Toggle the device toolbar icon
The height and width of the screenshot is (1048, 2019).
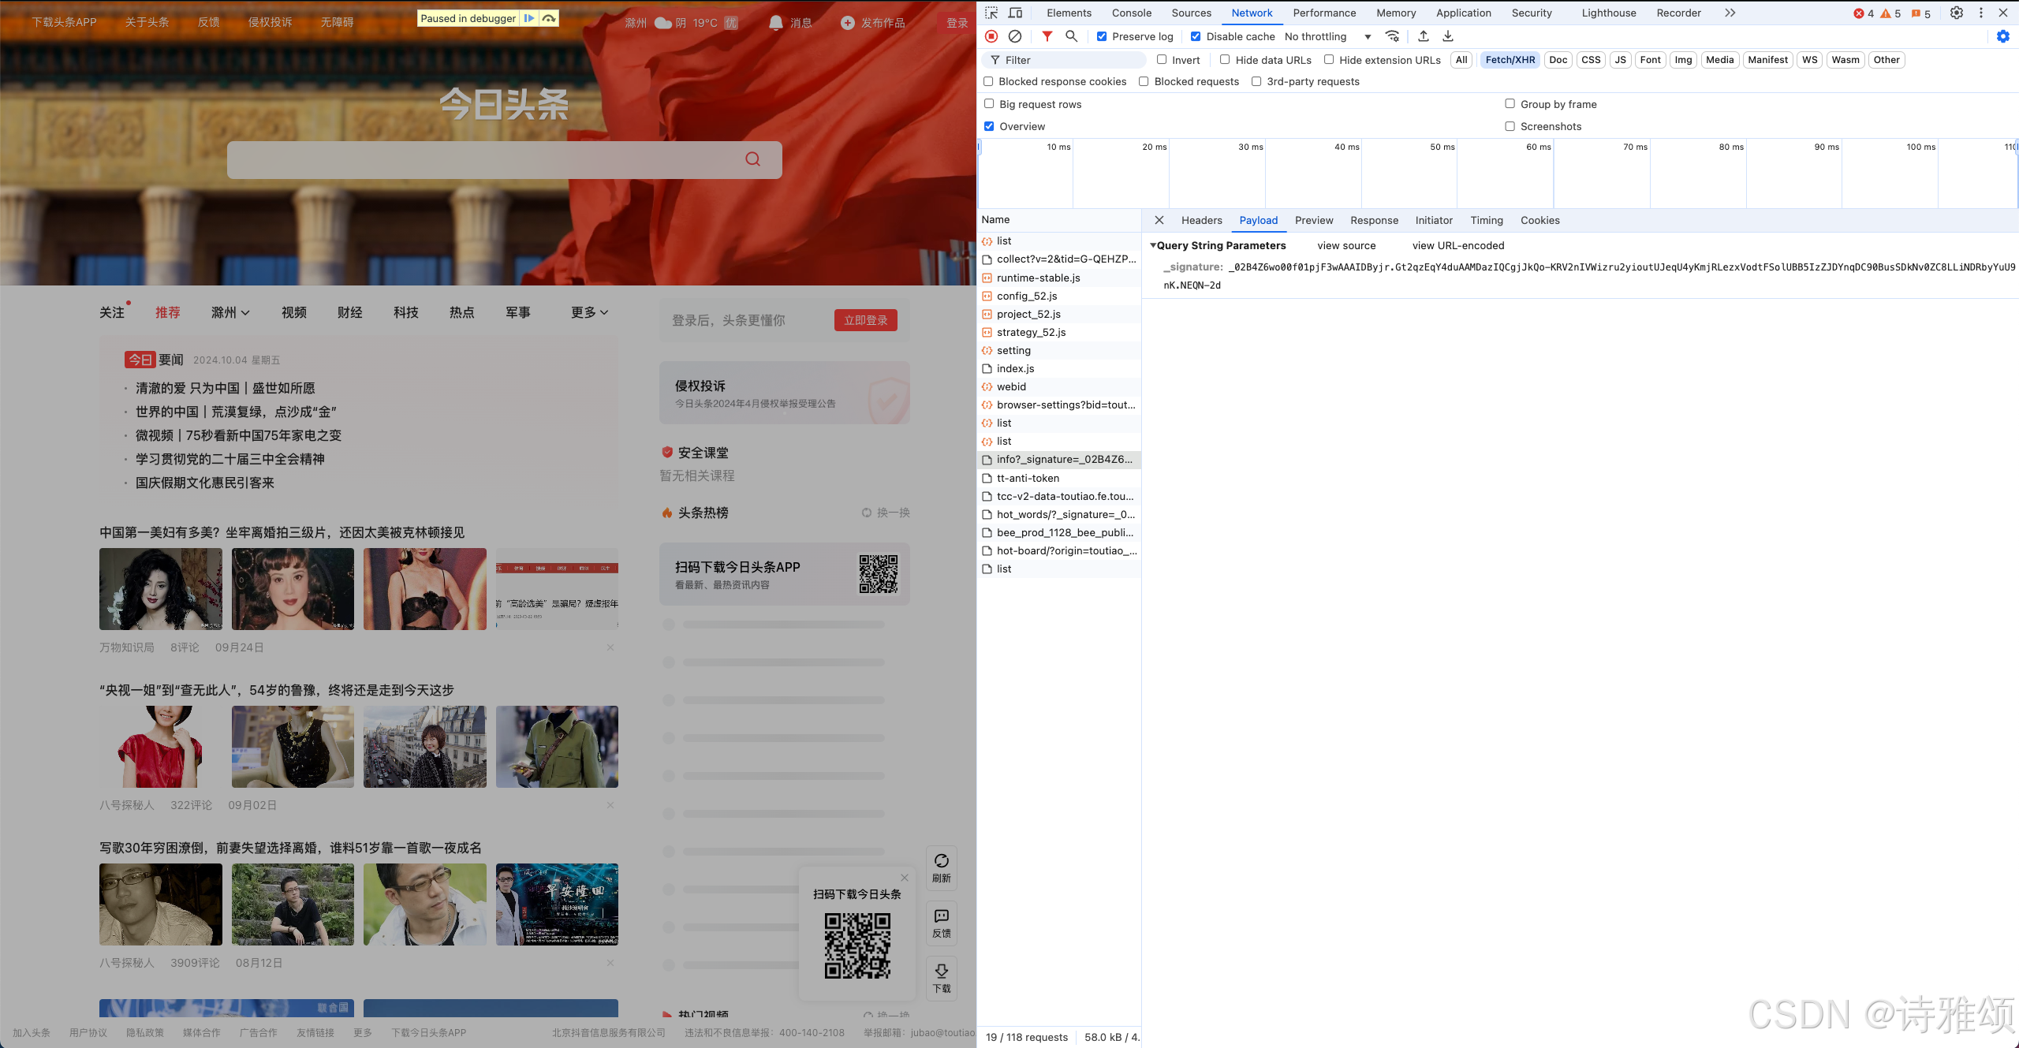(1016, 13)
